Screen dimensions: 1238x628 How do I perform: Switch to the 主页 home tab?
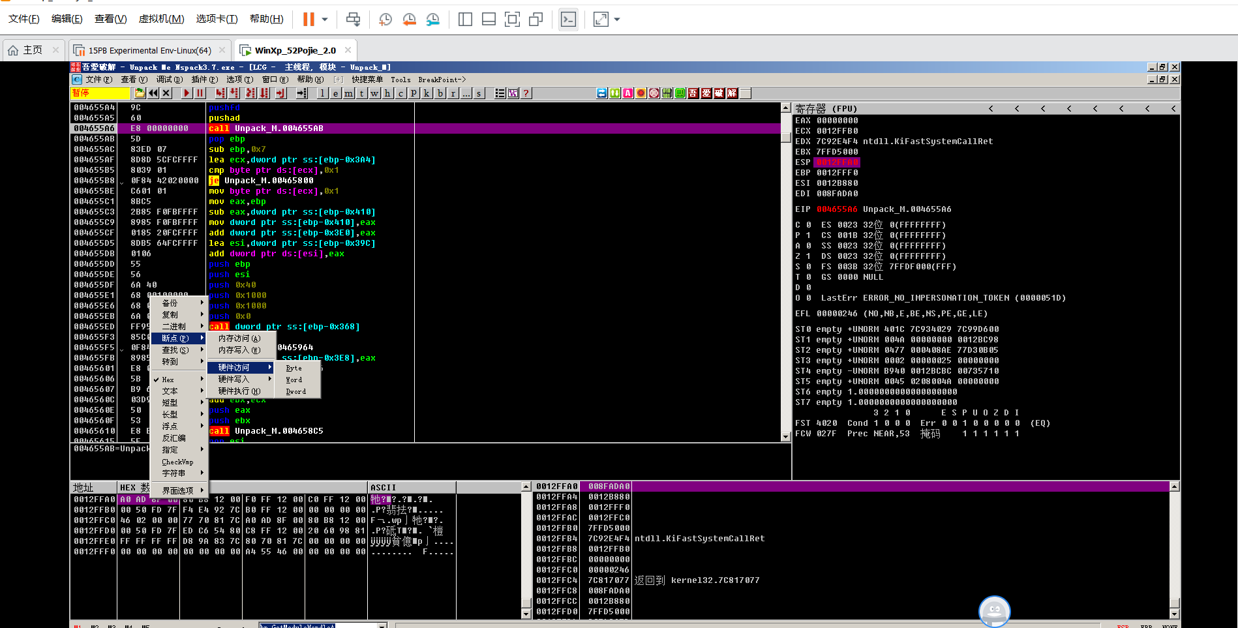pyautogui.click(x=33, y=50)
